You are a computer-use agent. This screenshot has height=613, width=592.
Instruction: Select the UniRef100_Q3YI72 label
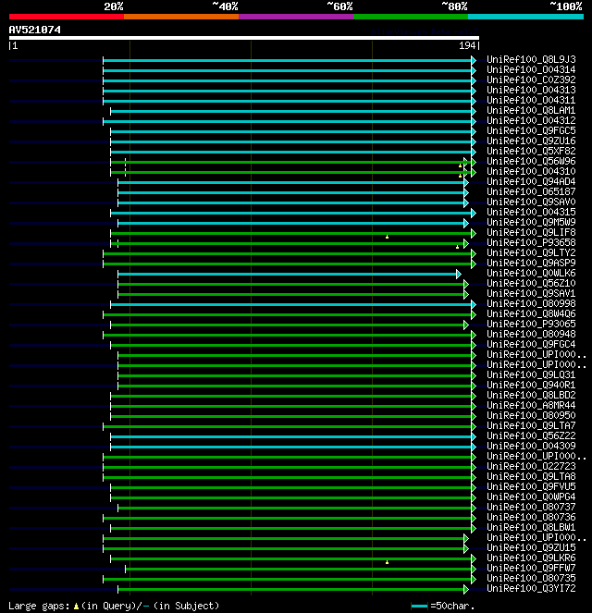[531, 588]
